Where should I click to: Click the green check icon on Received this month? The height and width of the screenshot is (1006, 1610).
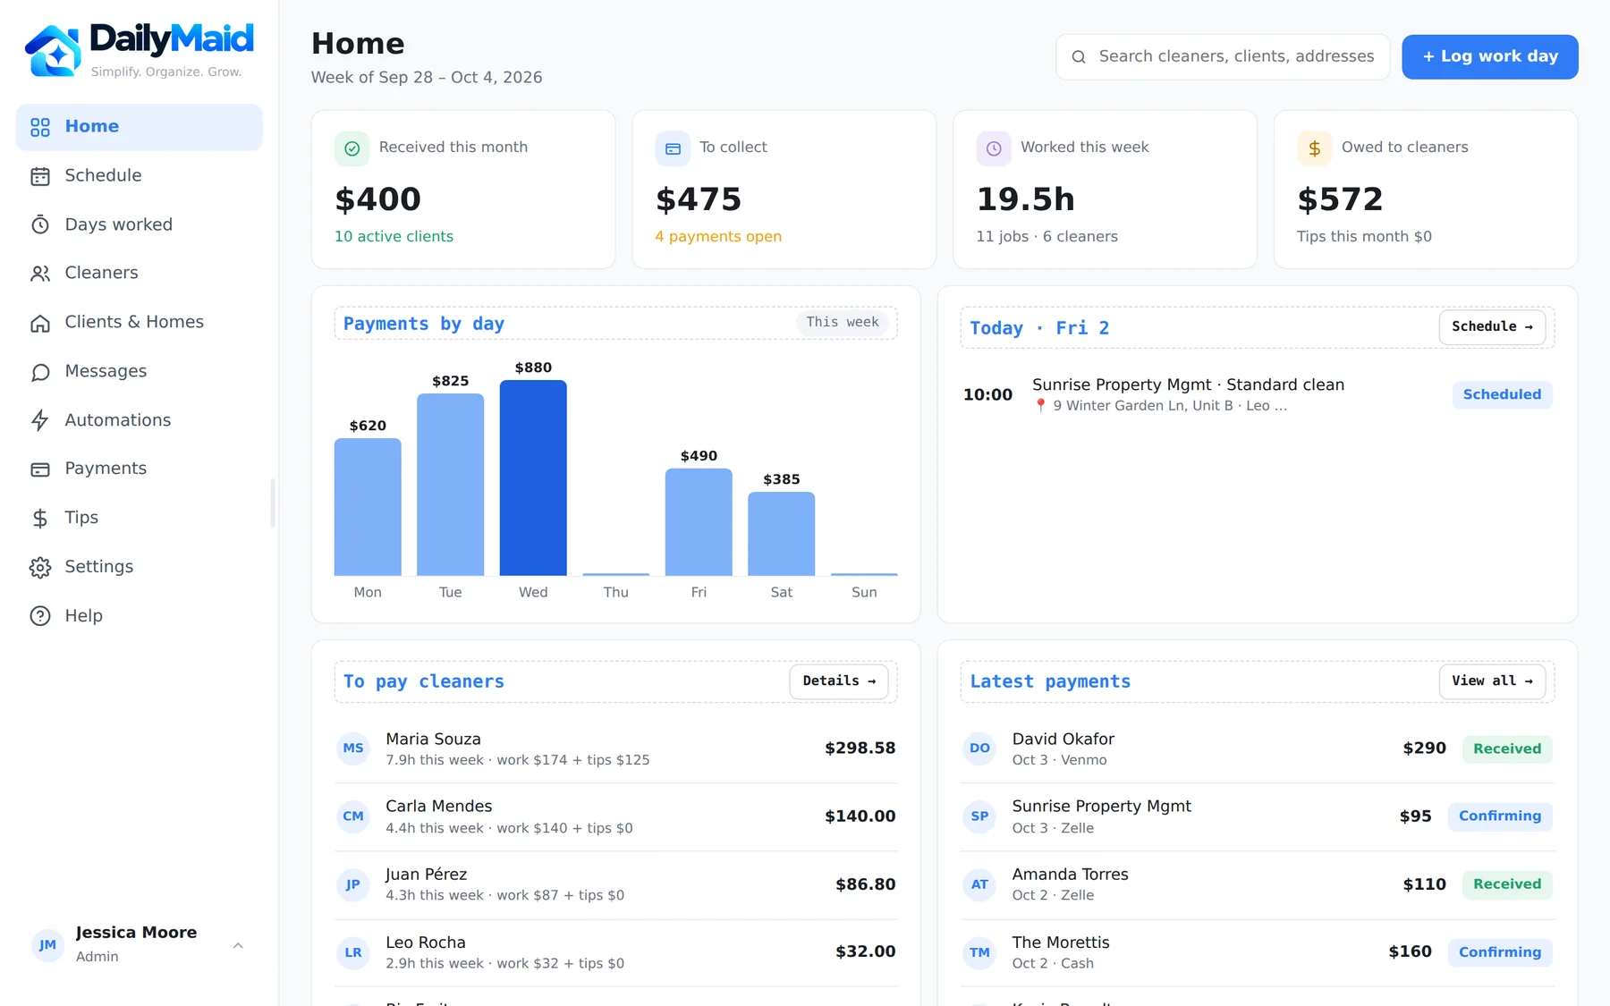[352, 148]
